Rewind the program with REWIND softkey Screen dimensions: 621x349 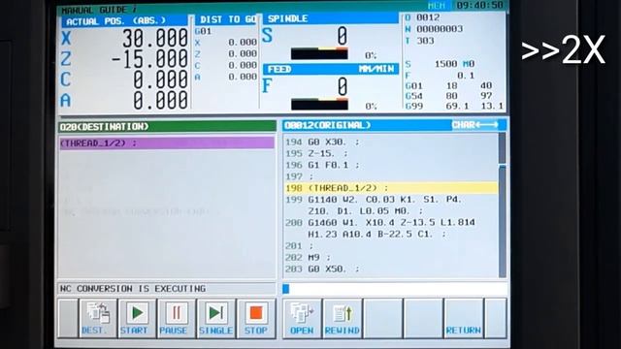tap(343, 319)
